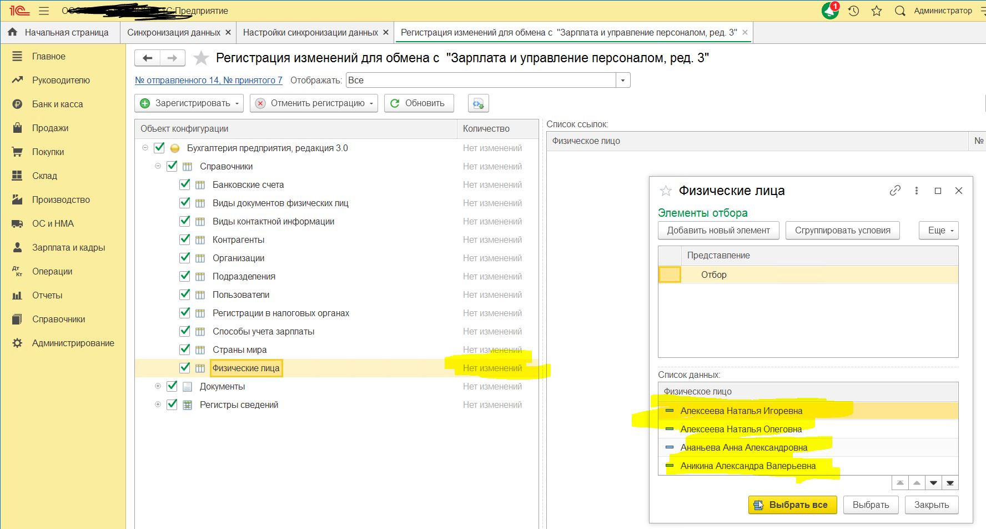Open the history clock icon
The height and width of the screenshot is (529, 986).
click(x=854, y=11)
